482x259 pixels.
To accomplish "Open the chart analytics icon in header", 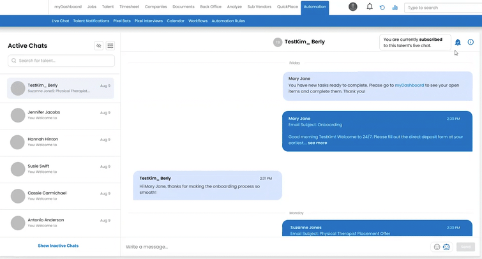I will point(395,8).
